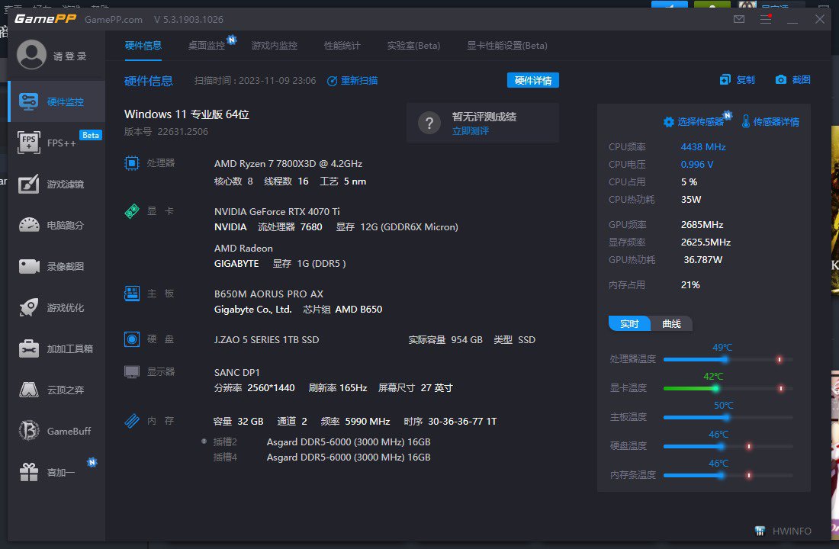Click the question mark score icon
The width and height of the screenshot is (839, 549).
(x=429, y=123)
